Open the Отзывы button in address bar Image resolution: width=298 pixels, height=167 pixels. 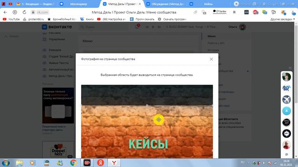pos(220,12)
